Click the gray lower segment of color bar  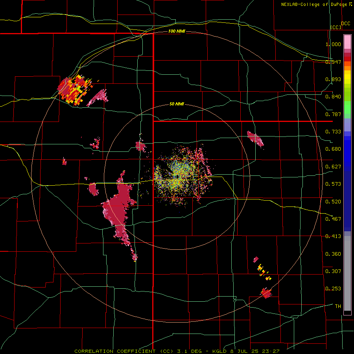tap(347, 273)
